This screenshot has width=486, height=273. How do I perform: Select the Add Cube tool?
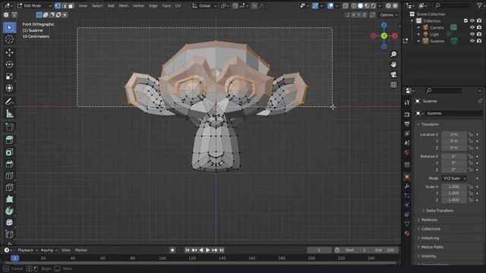point(9,127)
